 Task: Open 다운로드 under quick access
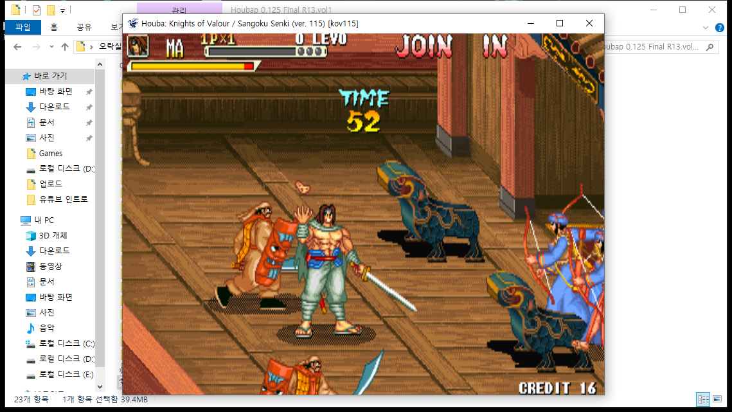(54, 107)
